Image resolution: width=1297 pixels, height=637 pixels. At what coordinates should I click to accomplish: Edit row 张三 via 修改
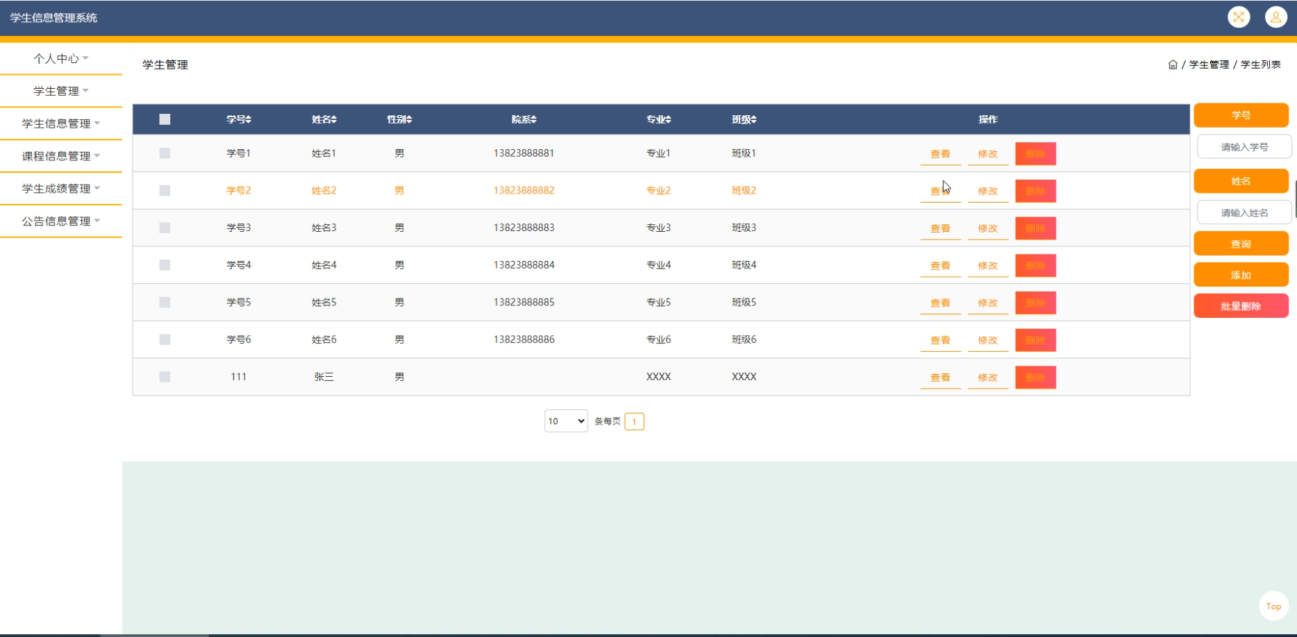point(988,377)
